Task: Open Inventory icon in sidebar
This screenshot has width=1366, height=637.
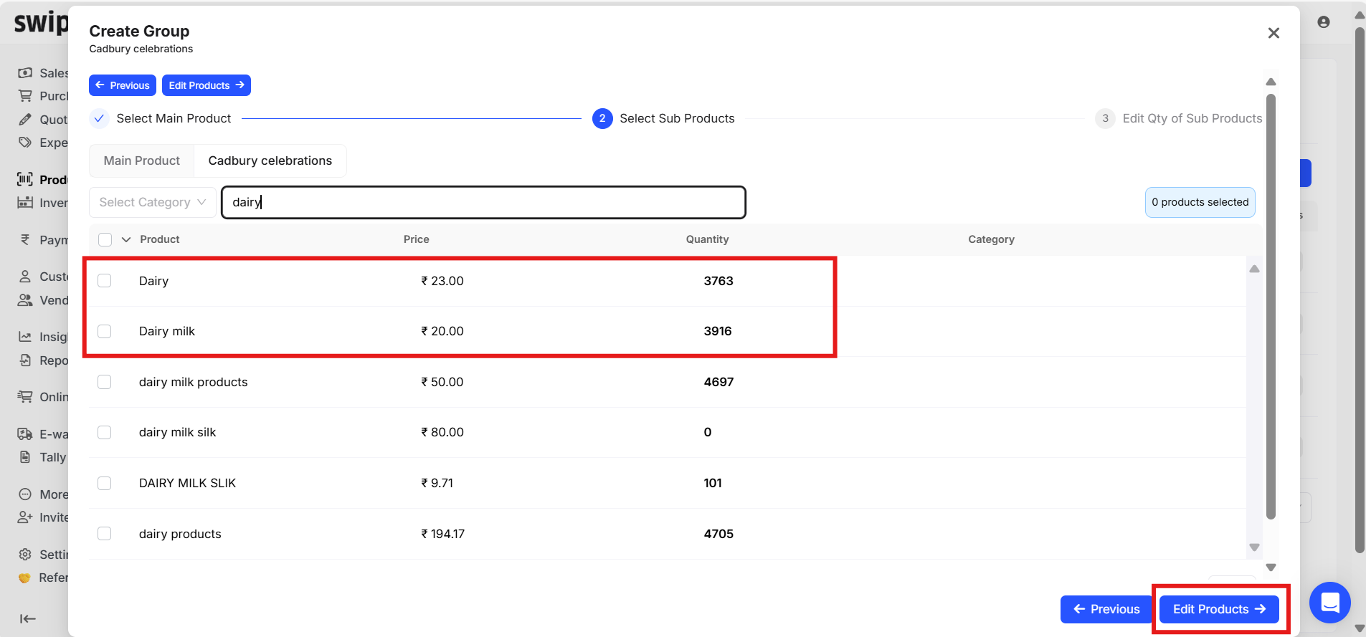Action: pos(25,203)
